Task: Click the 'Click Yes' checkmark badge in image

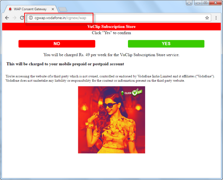Action: [x=132, y=92]
